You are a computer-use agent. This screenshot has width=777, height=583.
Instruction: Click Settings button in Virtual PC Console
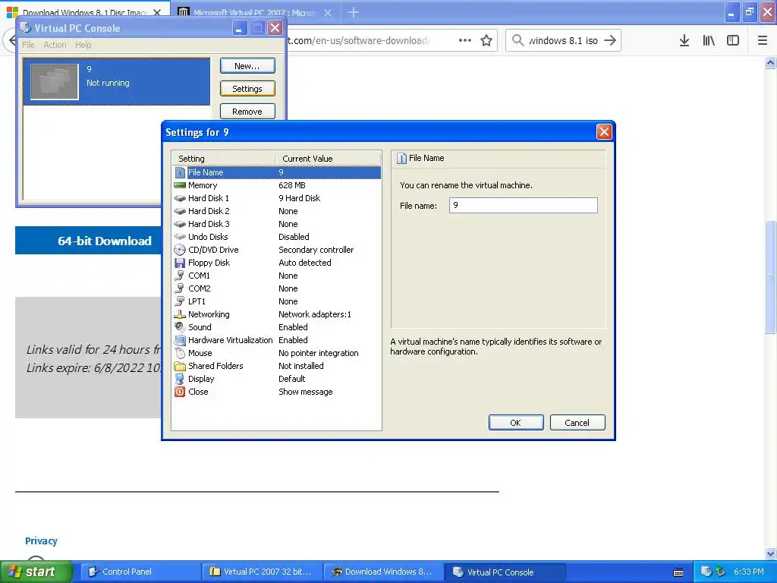(247, 89)
